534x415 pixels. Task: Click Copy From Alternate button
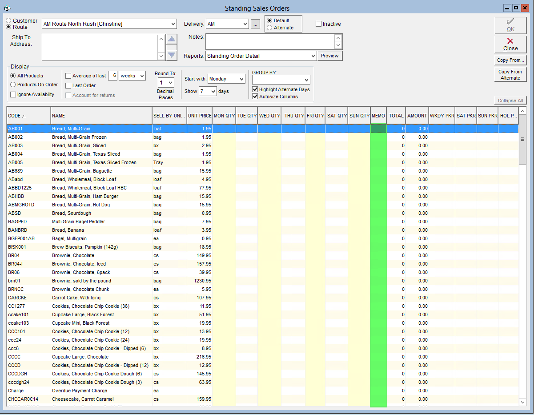(x=510, y=74)
